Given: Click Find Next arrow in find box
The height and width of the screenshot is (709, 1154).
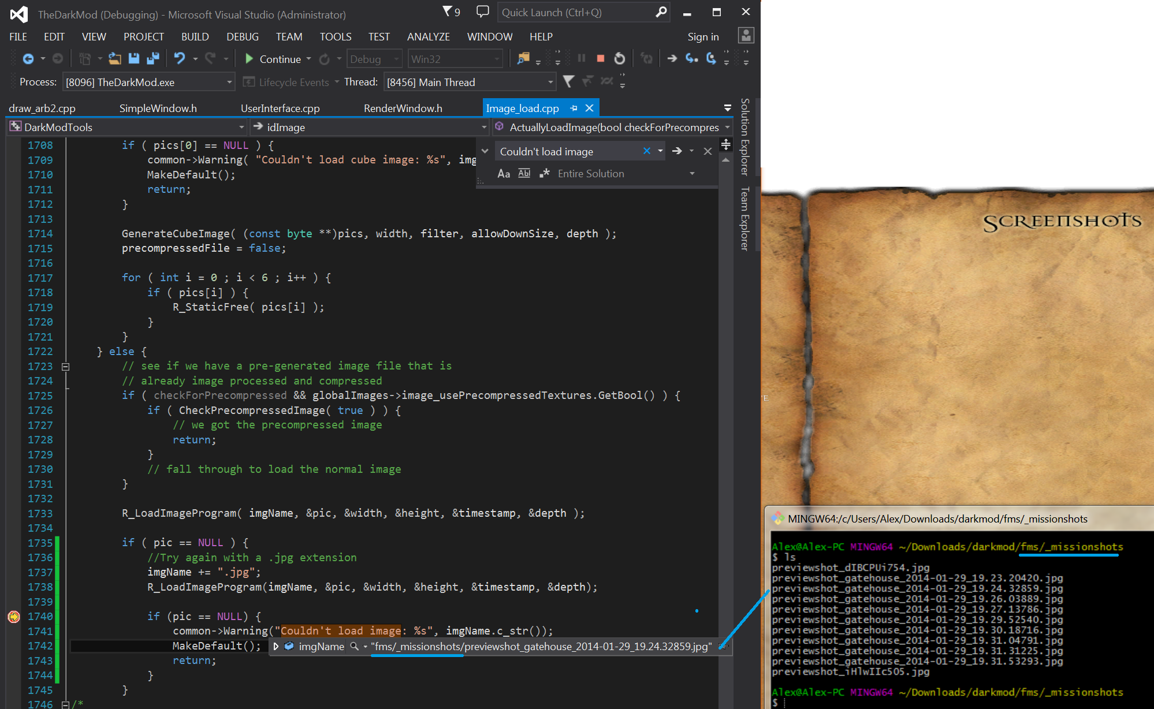Looking at the screenshot, I should pyautogui.click(x=677, y=151).
